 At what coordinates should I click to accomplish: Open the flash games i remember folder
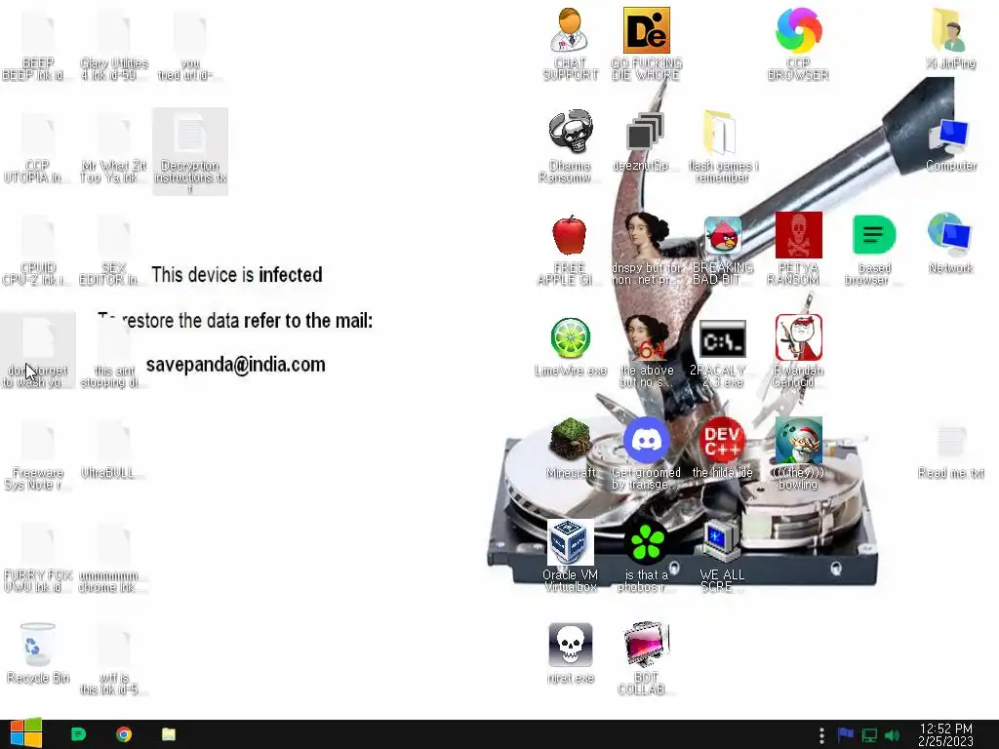coord(722,146)
